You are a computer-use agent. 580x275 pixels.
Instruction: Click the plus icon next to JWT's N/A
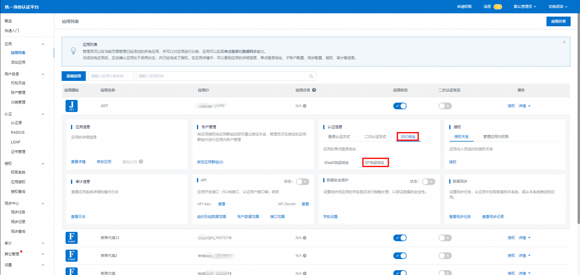click(x=305, y=106)
